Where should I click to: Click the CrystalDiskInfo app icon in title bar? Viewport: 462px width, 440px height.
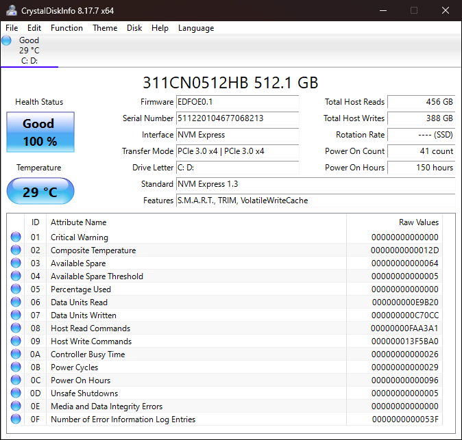point(12,10)
